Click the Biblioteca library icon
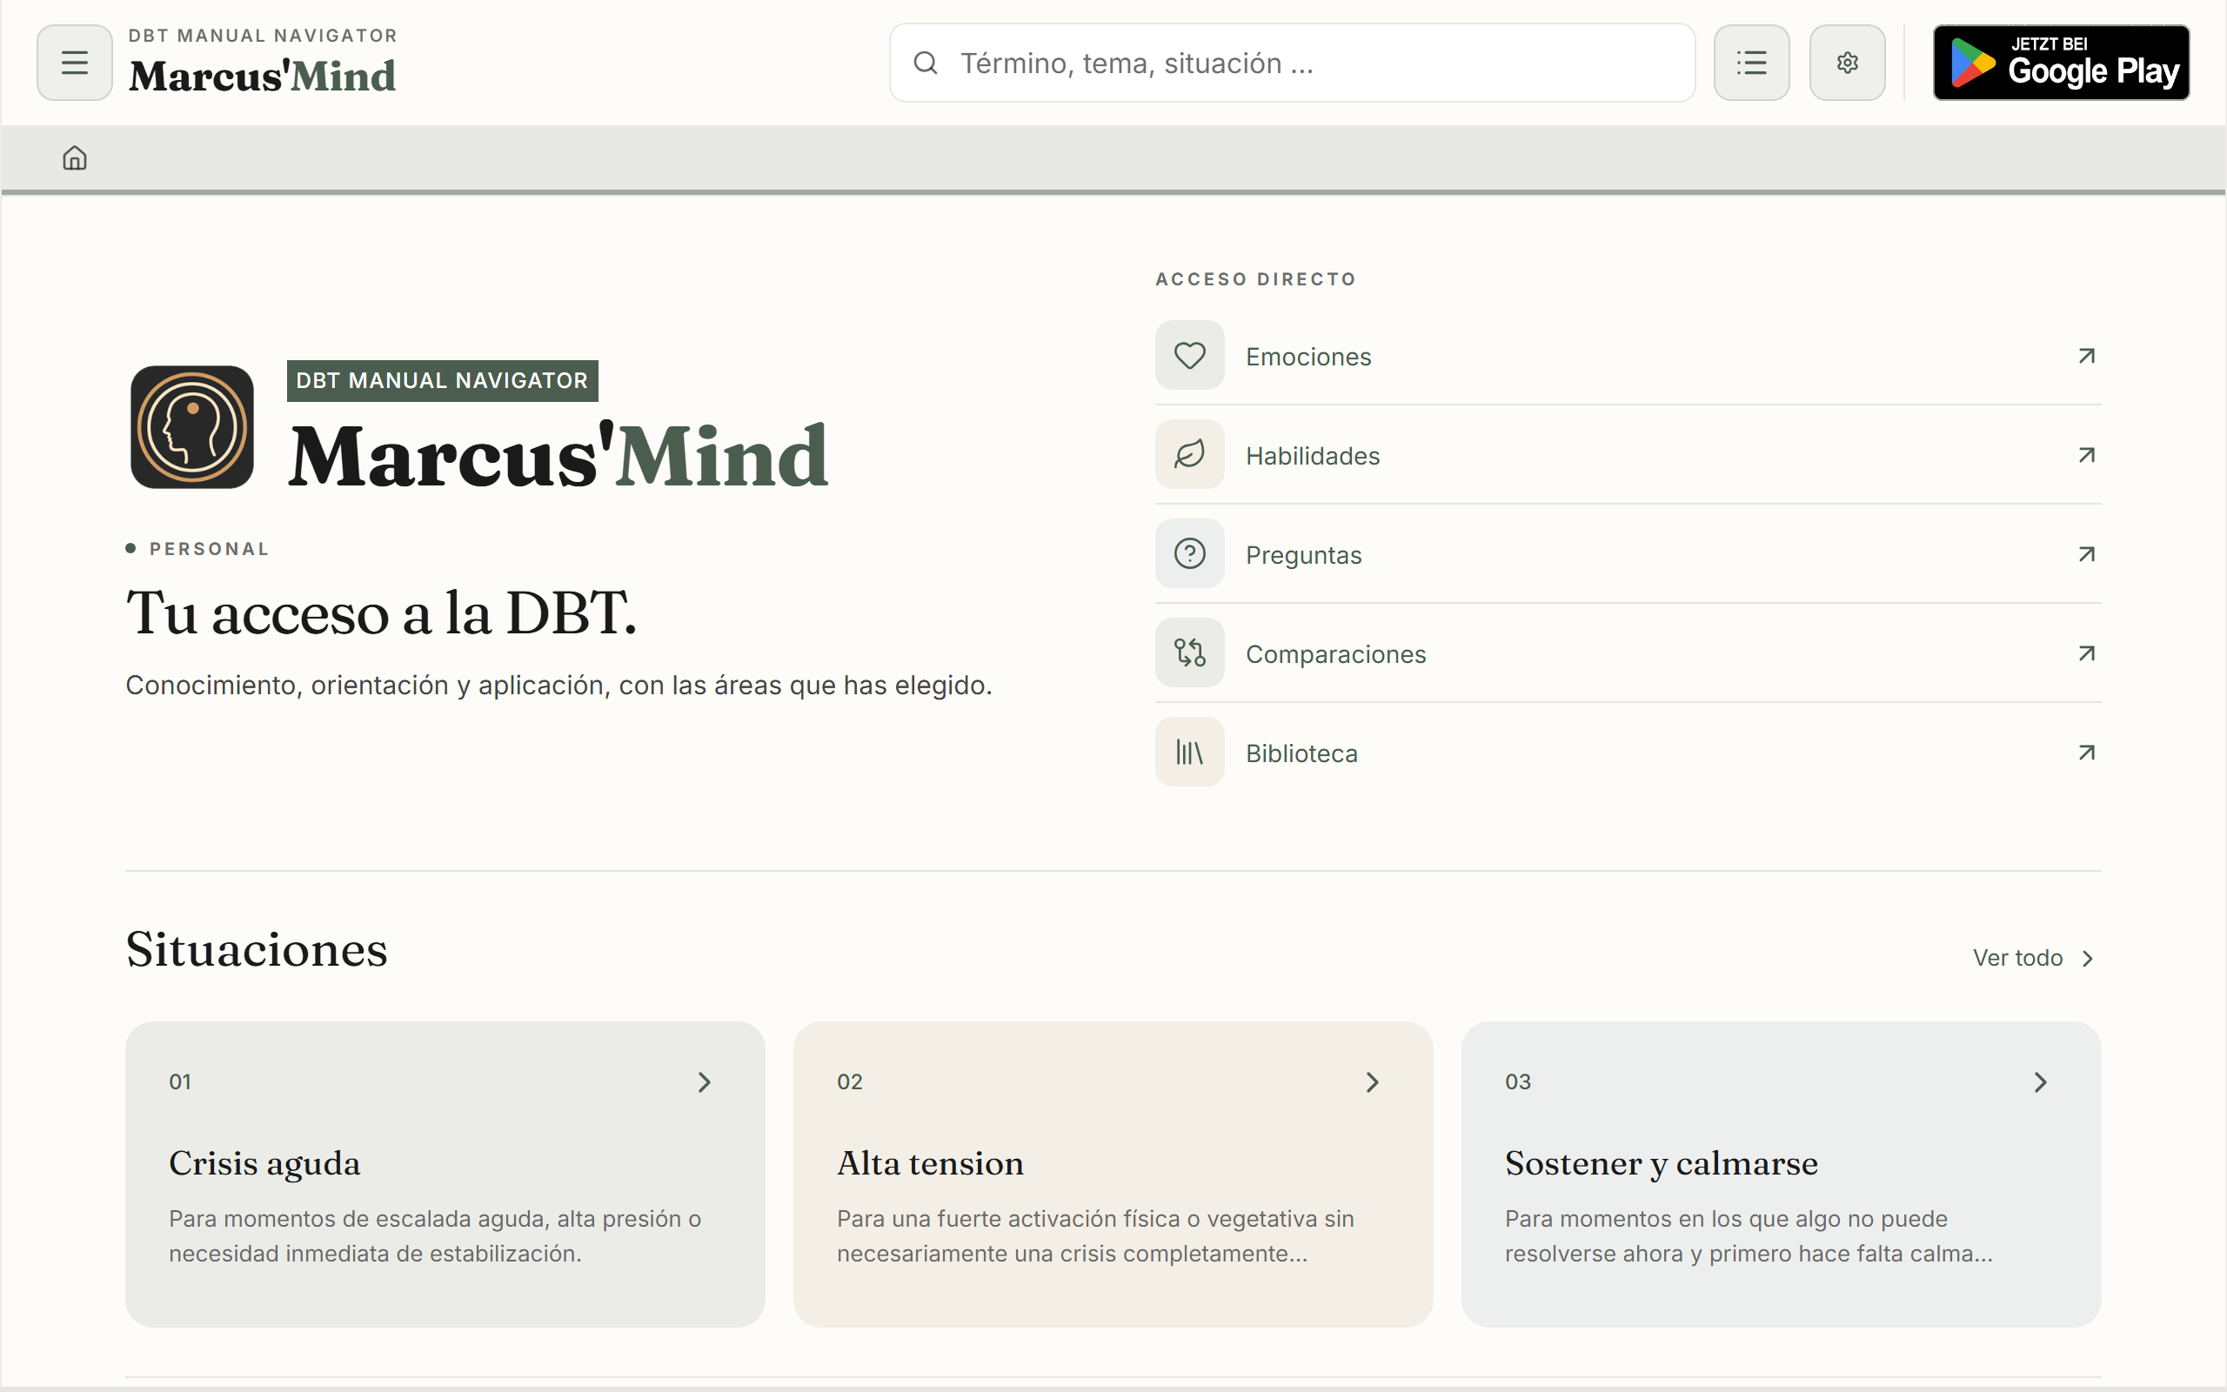 1190,753
